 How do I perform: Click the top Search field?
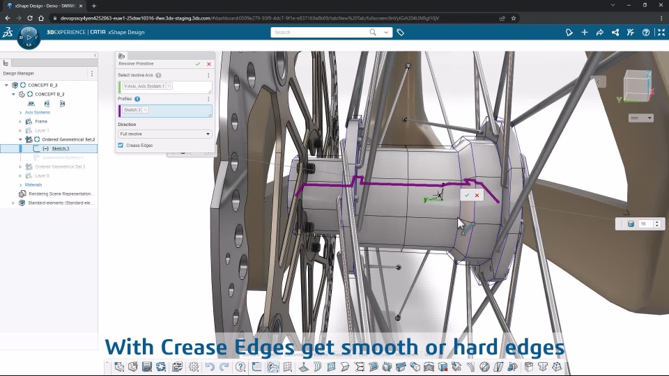tap(320, 33)
